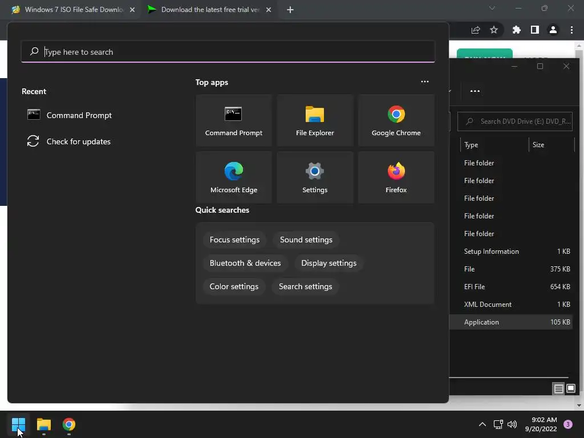584x438 pixels.
Task: Open File Explorer from the taskbar
Action: pyautogui.click(x=43, y=424)
